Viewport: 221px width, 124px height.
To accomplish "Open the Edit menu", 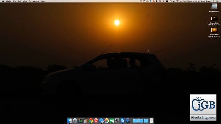I will (20, 1).
